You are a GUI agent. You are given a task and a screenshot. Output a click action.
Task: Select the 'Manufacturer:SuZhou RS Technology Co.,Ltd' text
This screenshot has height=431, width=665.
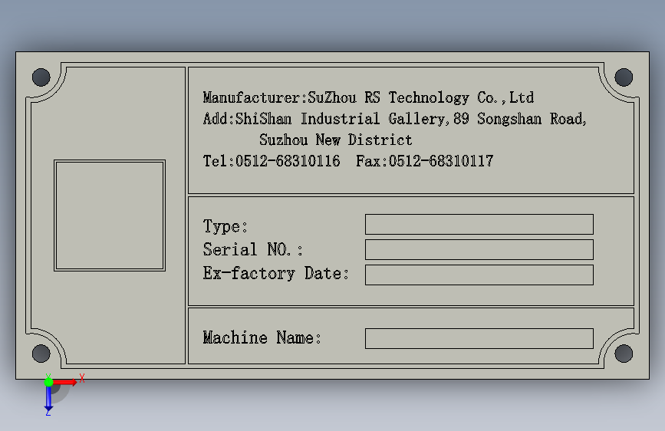pos(368,98)
